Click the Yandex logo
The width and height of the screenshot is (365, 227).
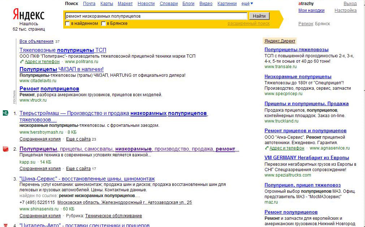click(x=29, y=14)
